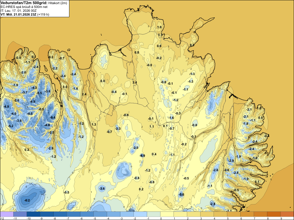
Task: Select the -6.4 temperature label
Action: pos(53,117)
